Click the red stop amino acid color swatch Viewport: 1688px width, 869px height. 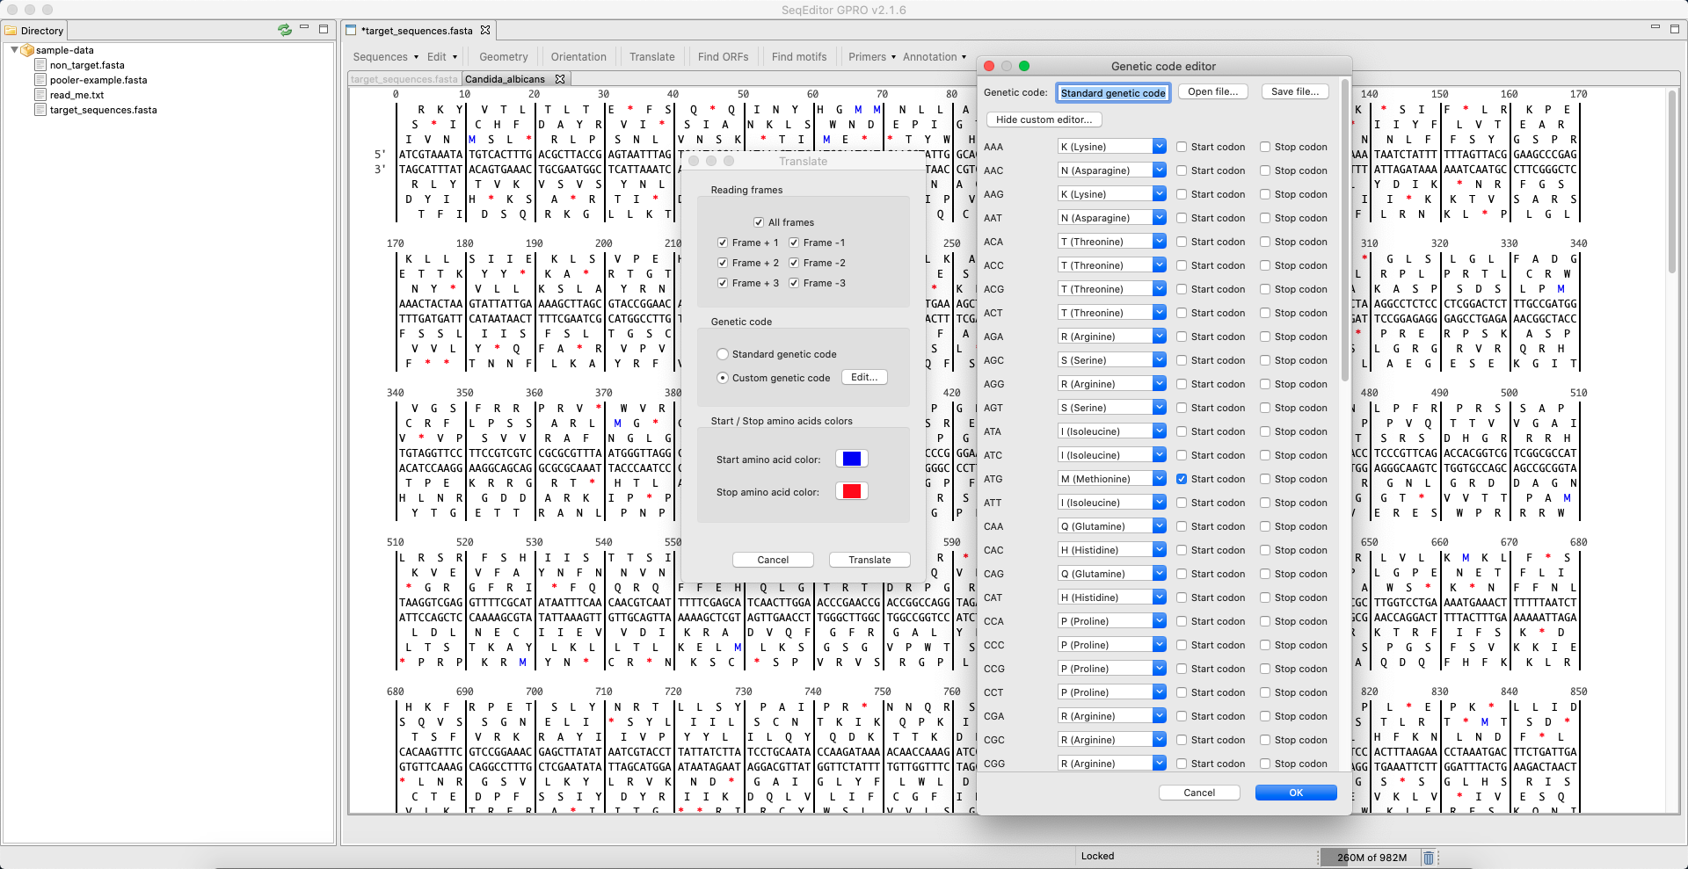(851, 491)
